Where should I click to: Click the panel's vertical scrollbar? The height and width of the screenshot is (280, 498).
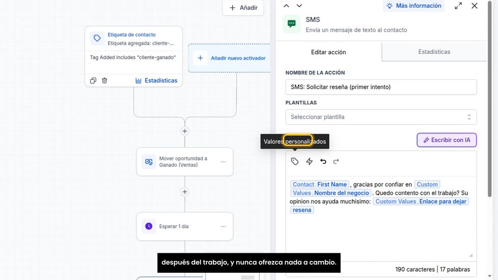pos(489,98)
